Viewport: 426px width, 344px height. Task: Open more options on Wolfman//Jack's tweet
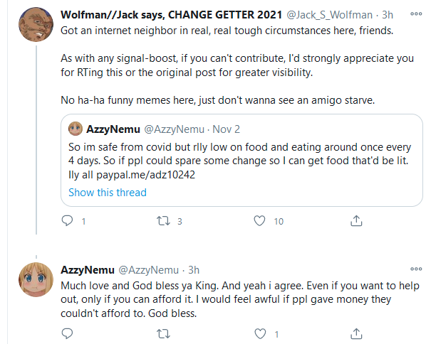click(x=416, y=14)
